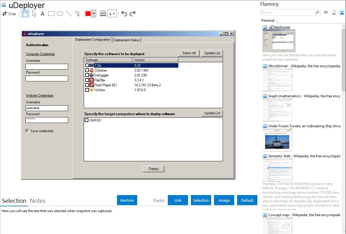Open the Personal tab in Flamory panel

268,20
